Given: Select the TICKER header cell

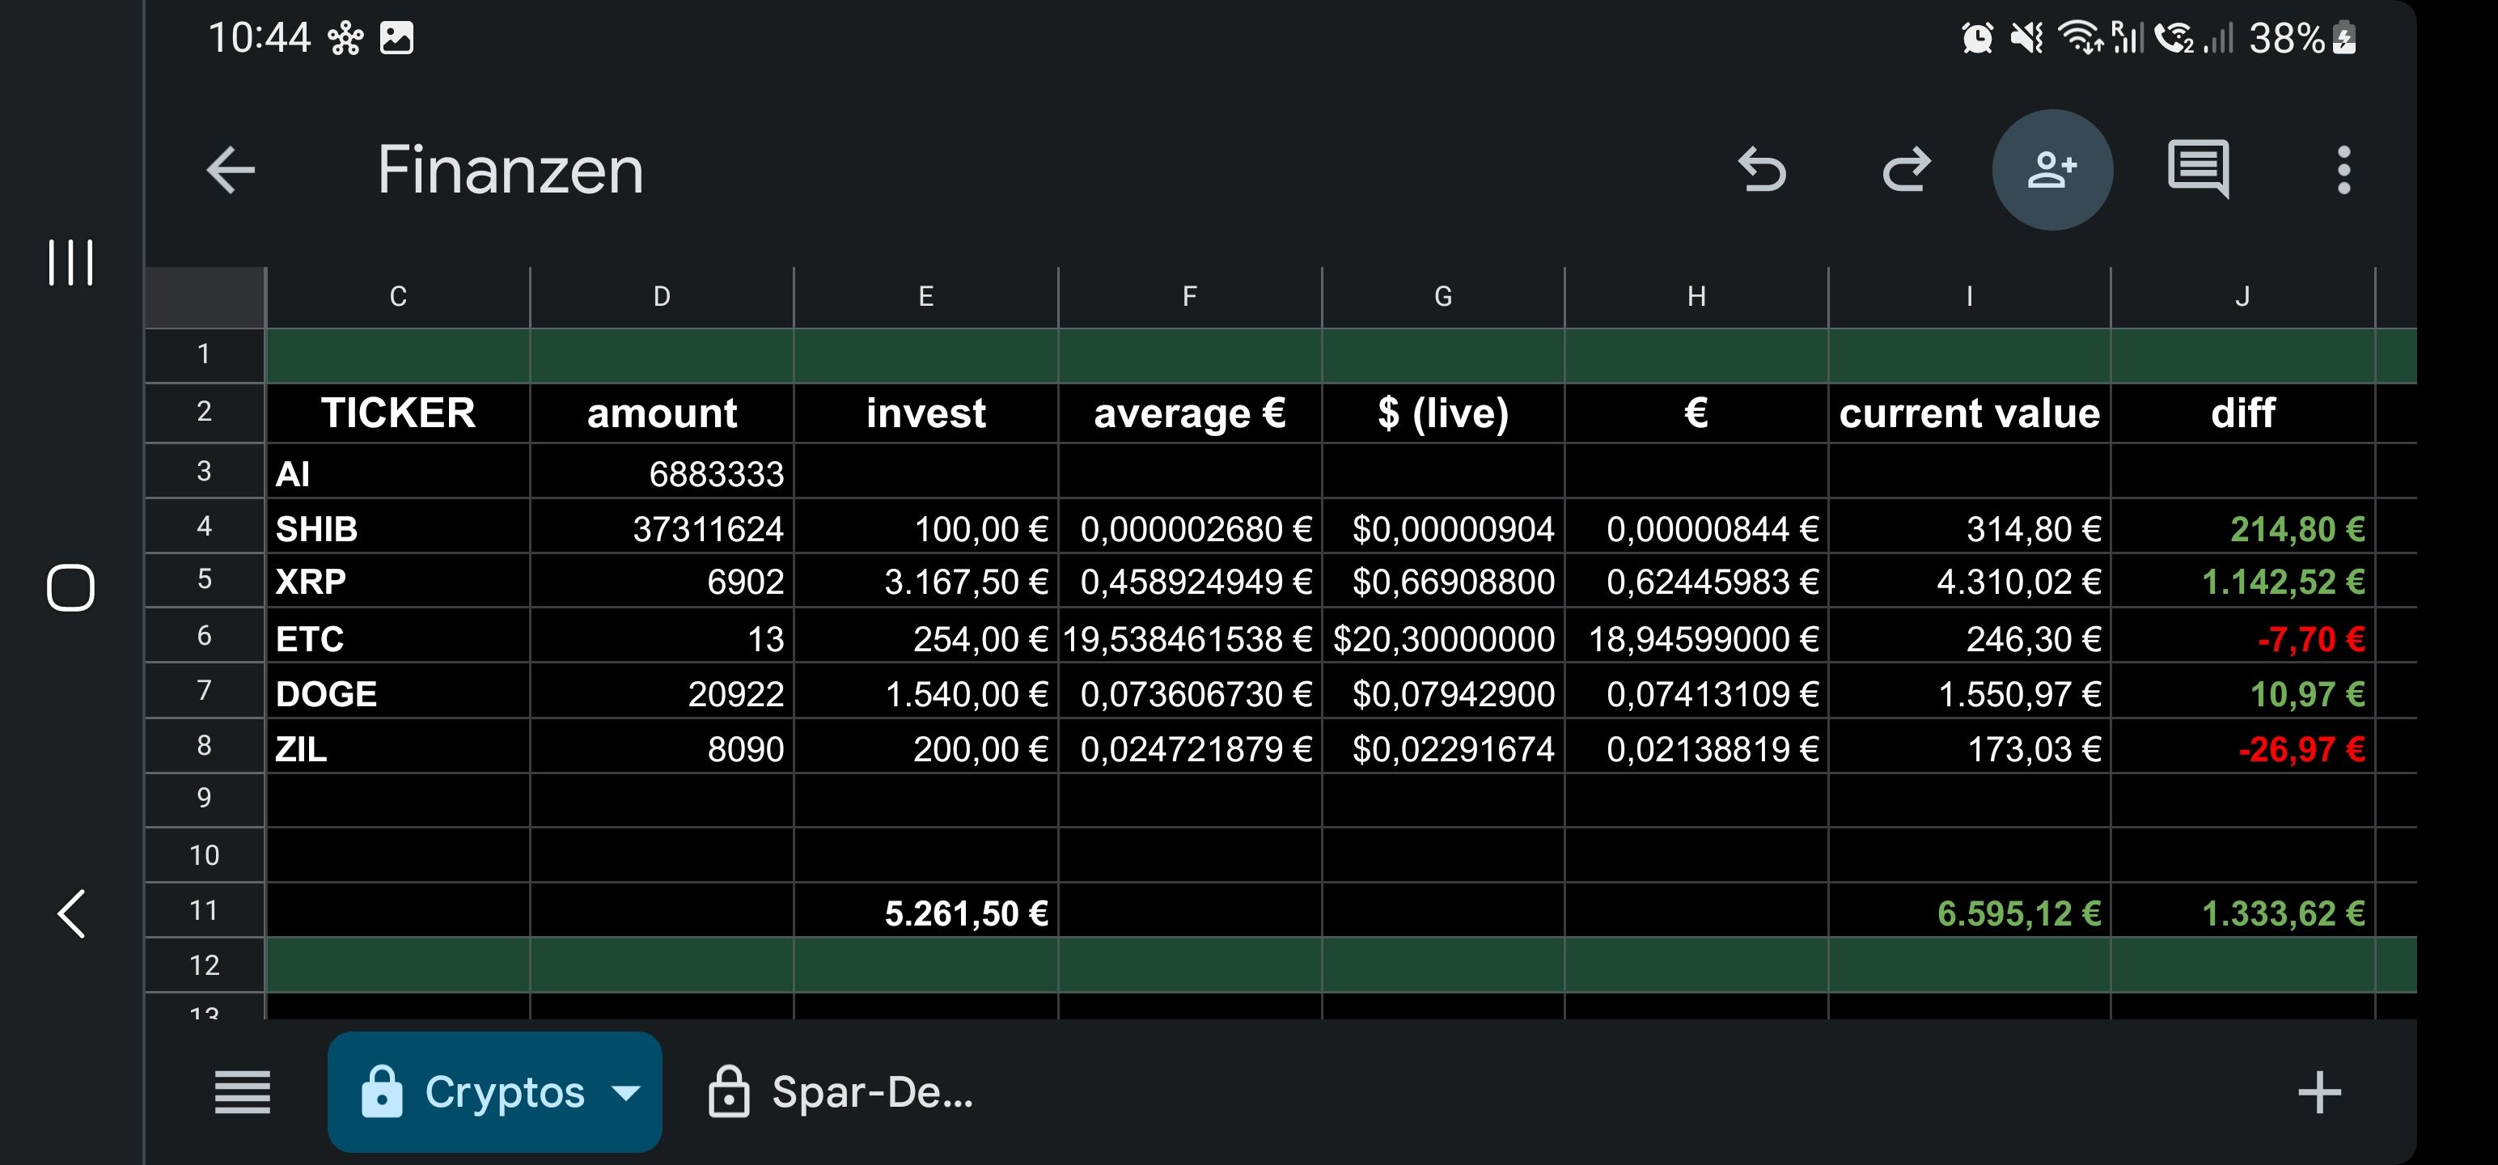Looking at the screenshot, I should click(397, 413).
